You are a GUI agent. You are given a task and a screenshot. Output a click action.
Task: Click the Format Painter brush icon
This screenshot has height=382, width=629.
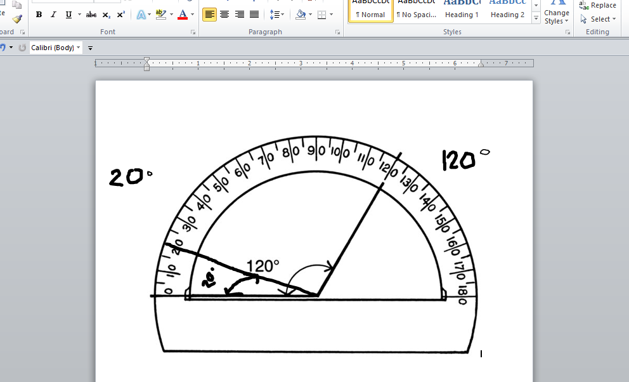[17, 18]
